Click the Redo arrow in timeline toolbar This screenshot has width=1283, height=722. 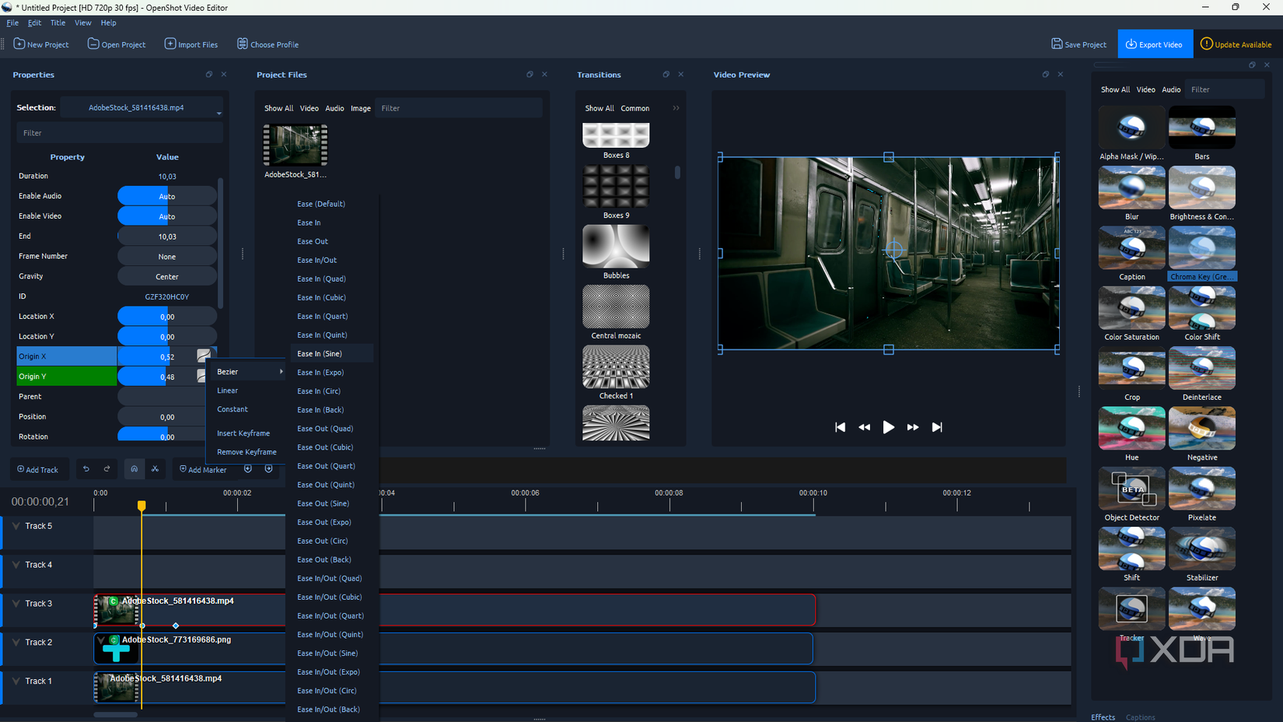click(107, 469)
